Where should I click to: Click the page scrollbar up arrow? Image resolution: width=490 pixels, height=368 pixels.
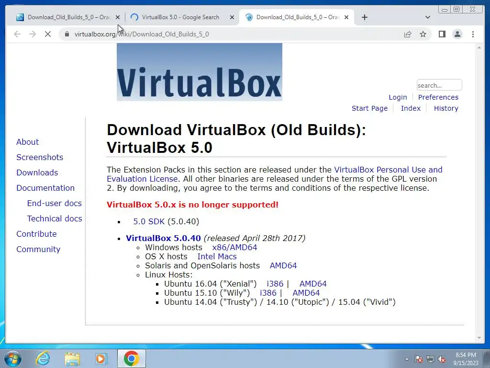pos(479,47)
